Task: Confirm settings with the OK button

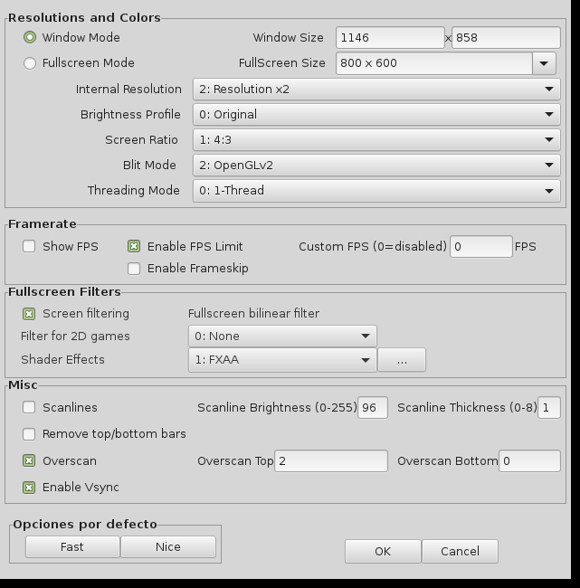Action: point(383,551)
